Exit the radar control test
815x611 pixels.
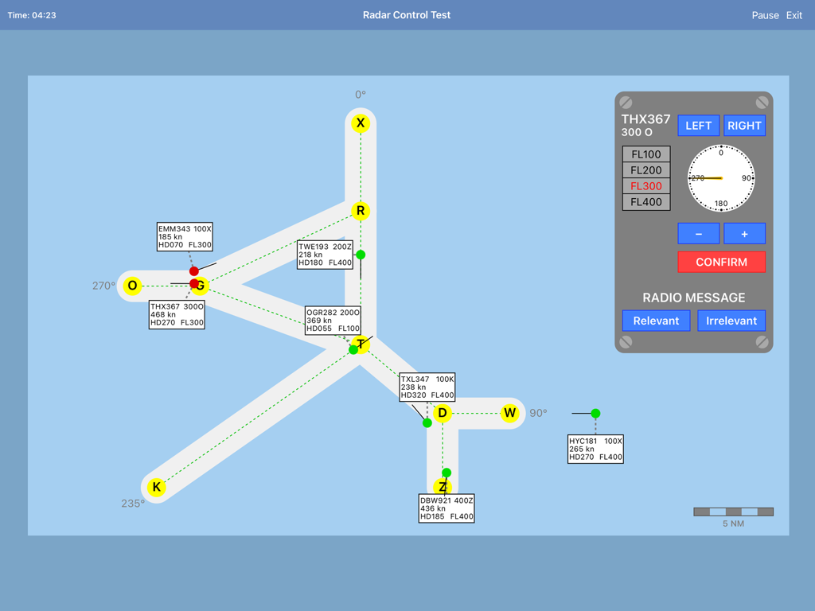pos(794,14)
